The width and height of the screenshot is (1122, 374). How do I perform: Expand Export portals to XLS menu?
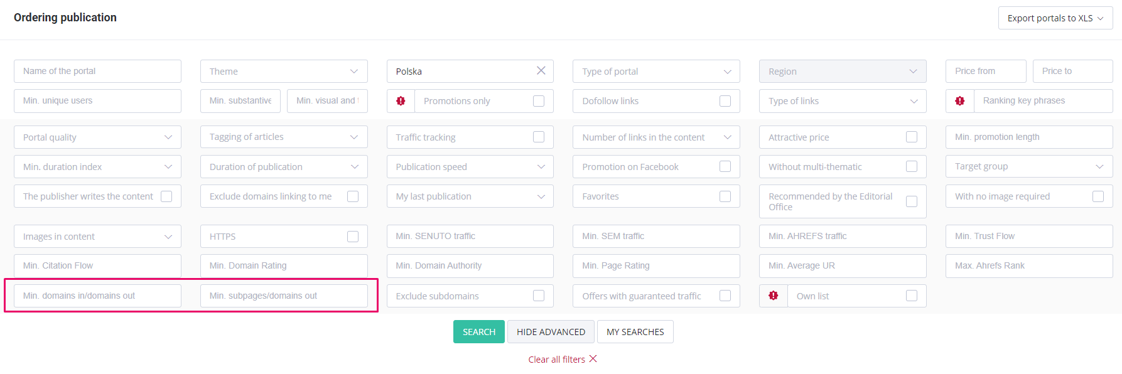[1055, 18]
